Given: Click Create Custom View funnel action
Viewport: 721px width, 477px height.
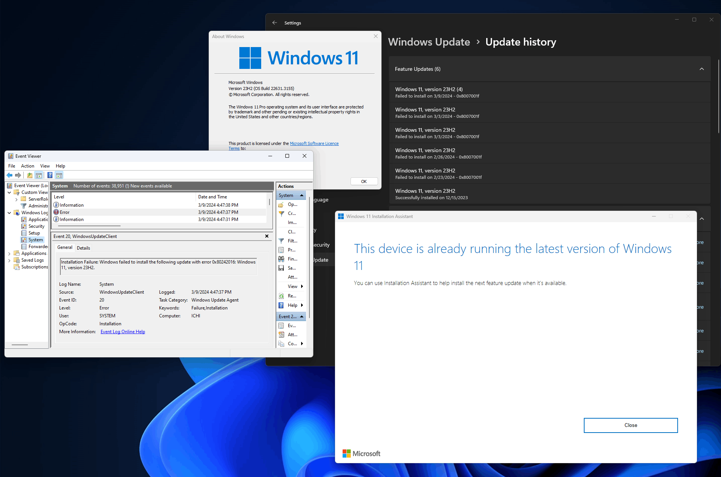Looking at the screenshot, I should (292, 213).
